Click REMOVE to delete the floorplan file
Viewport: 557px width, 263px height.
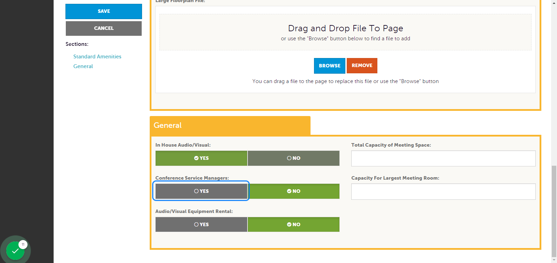[362, 66]
